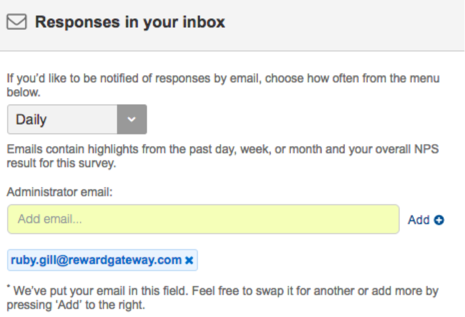
Task: Expand the Daily frequency select box
Action: [x=77, y=119]
